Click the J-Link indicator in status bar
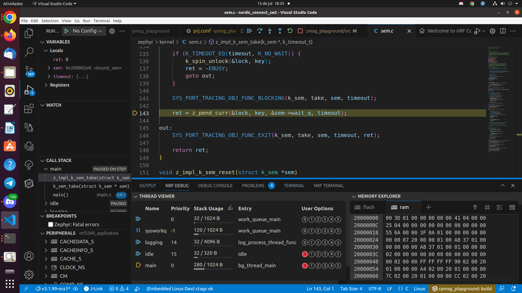The height and width of the screenshot is (293, 522). point(93,288)
